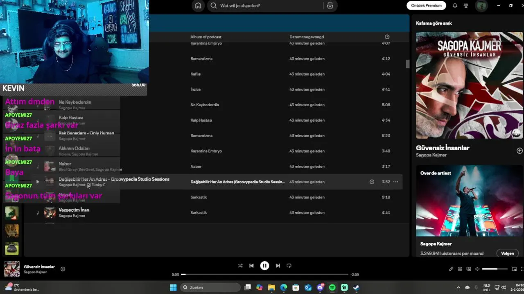Adjust the volume slider
Image resolution: width=524 pixels, height=294 pixels.
click(495, 269)
